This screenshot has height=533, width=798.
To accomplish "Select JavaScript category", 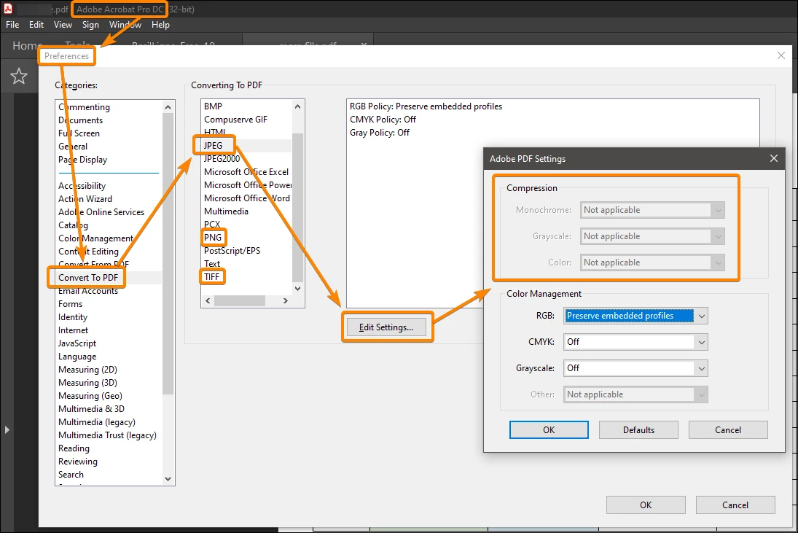I will point(77,343).
